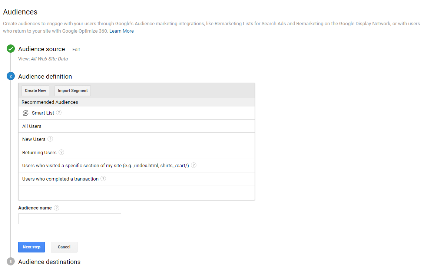This screenshot has height=271, width=424.
Task: Select the Smart List audience row
Action: (43, 113)
